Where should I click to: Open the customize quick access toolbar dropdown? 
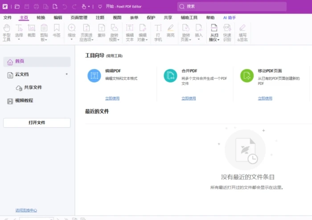point(100,7)
